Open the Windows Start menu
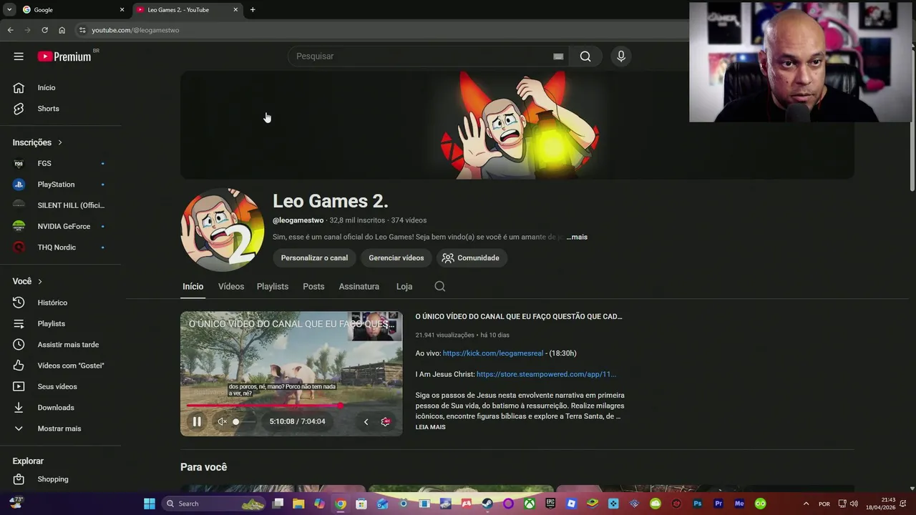 click(149, 504)
